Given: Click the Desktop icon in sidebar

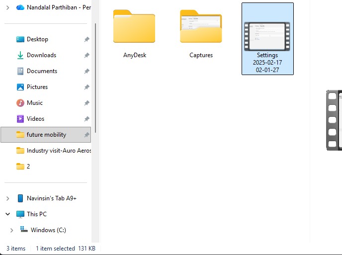Looking at the screenshot, I should point(20,39).
